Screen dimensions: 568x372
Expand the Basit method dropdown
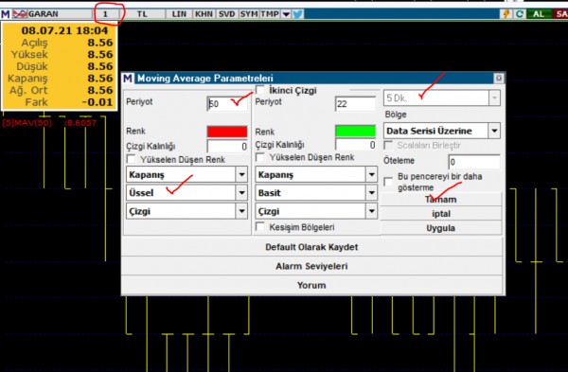pyautogui.click(x=371, y=193)
